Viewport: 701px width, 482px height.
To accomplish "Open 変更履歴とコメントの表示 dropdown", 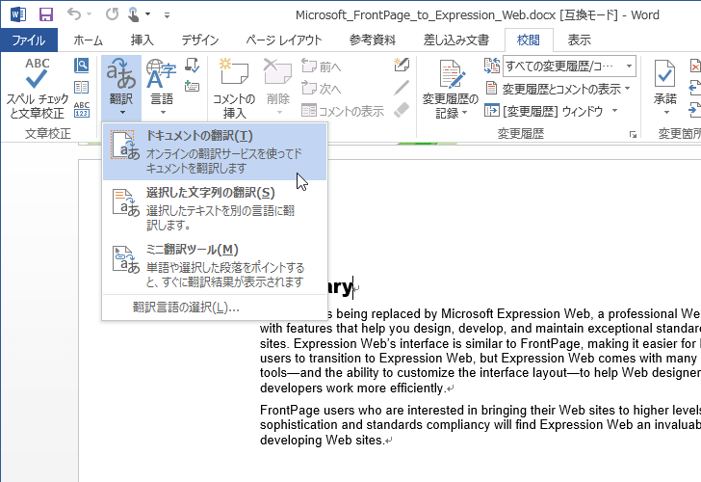I will point(558,89).
